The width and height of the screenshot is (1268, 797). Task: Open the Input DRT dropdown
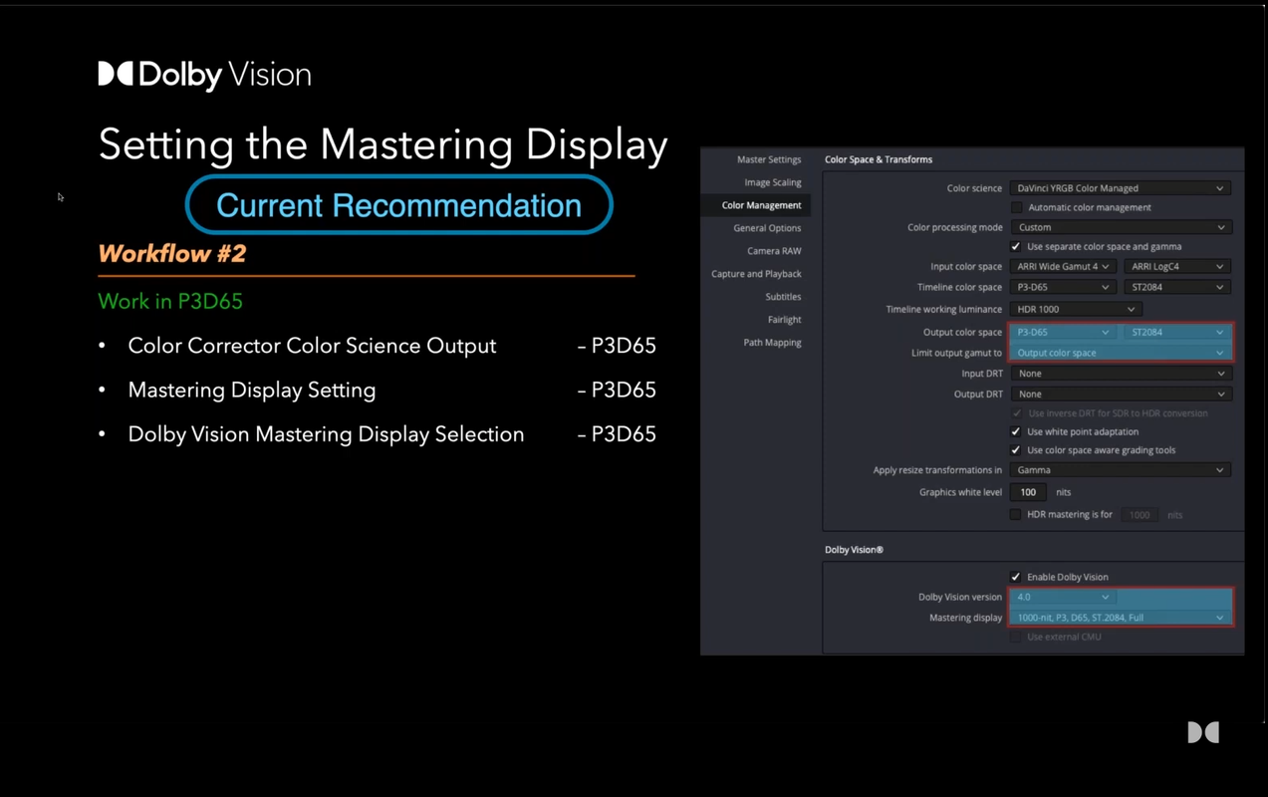point(1120,374)
